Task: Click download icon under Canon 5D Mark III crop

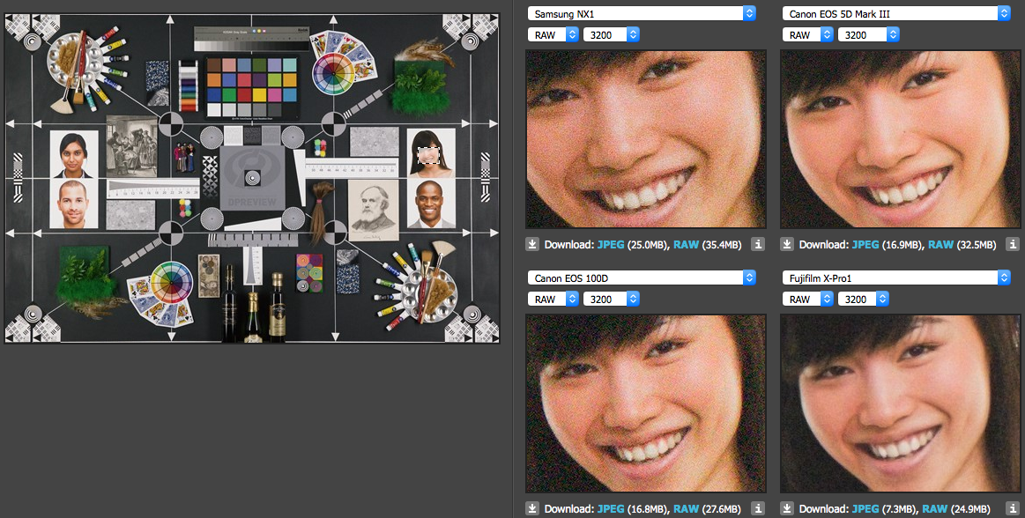Action: 787,244
